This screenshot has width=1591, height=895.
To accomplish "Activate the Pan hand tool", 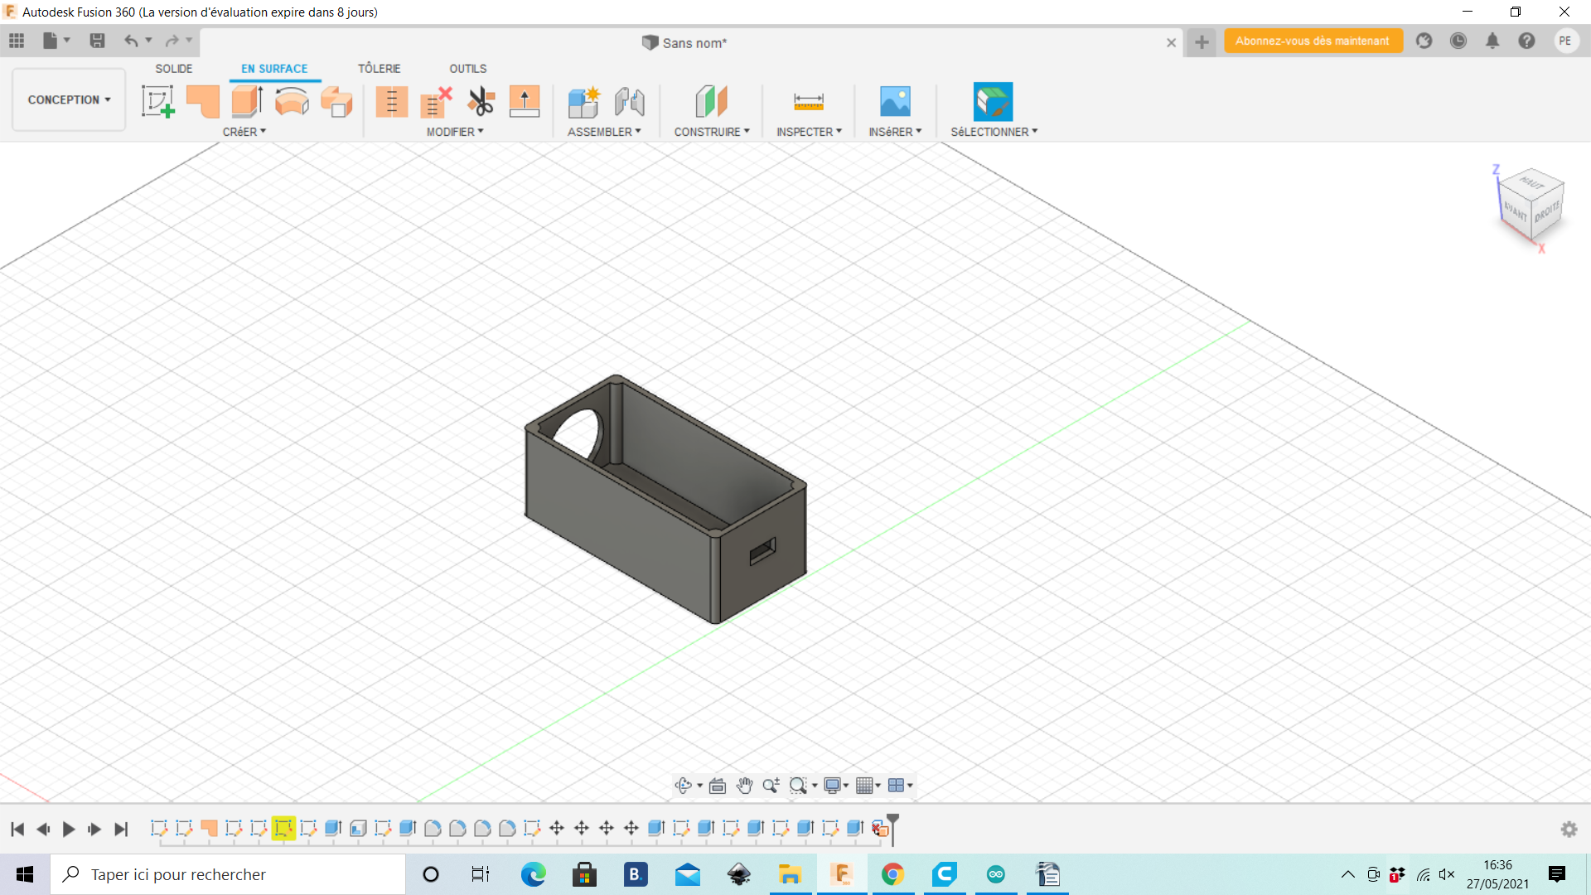I will coord(744,786).
